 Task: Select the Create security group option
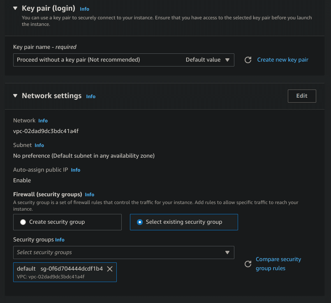click(x=23, y=222)
